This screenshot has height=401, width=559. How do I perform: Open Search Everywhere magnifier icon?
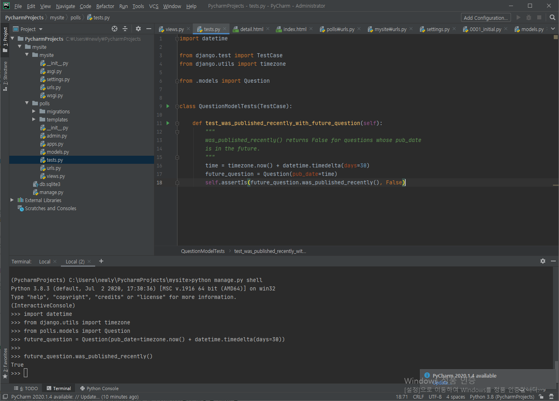[x=553, y=17]
